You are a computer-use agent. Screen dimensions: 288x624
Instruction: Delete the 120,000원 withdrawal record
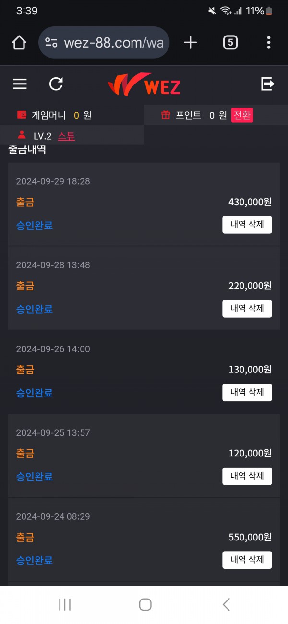247,476
